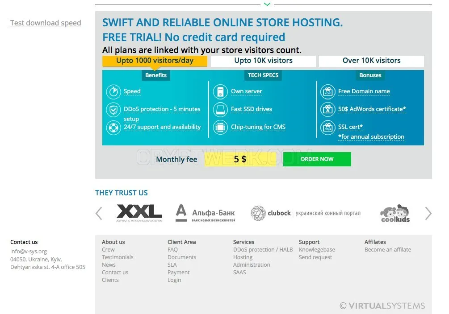The height and width of the screenshot is (314, 449).
Task: Open the Knowlegebase support link
Action: tap(317, 250)
